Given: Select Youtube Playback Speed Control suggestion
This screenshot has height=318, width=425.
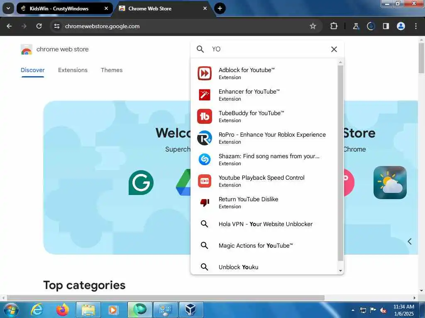Looking at the screenshot, I should click(264, 181).
